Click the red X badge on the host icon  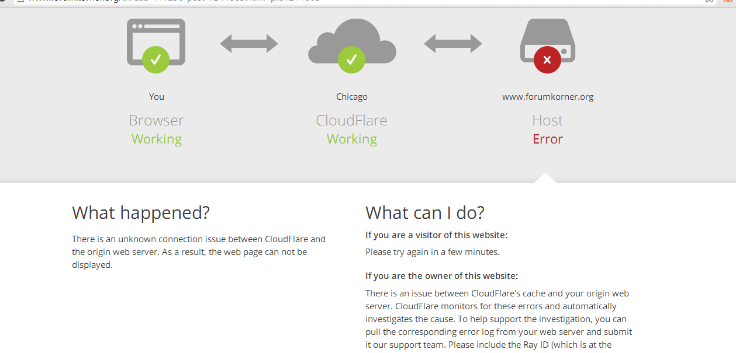[x=547, y=60]
